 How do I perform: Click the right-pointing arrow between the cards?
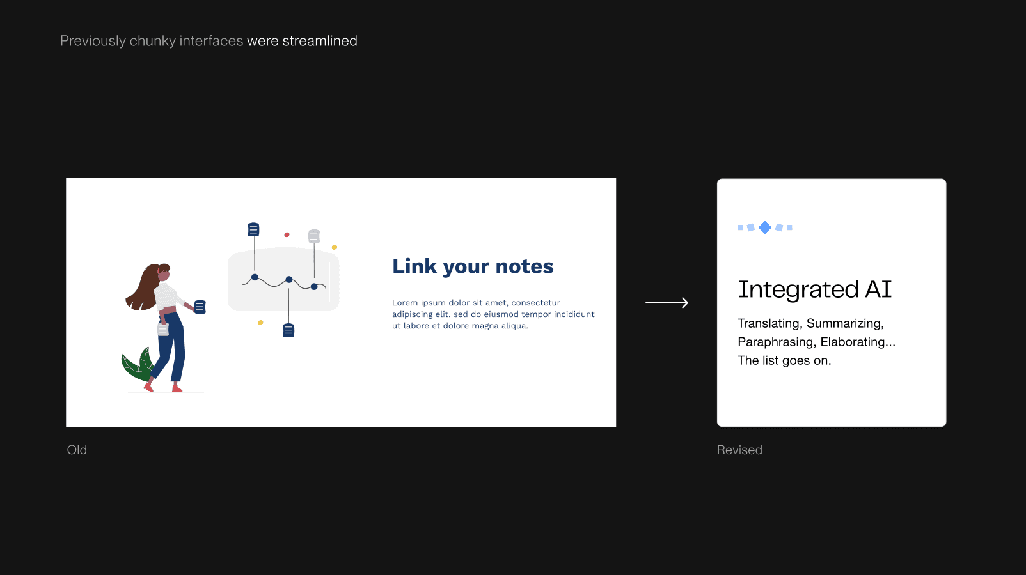[667, 303]
